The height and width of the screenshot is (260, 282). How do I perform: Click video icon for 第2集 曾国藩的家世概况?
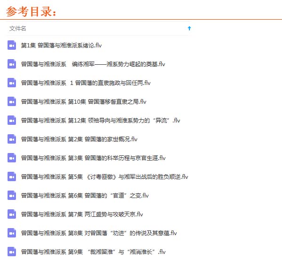click(x=12, y=139)
